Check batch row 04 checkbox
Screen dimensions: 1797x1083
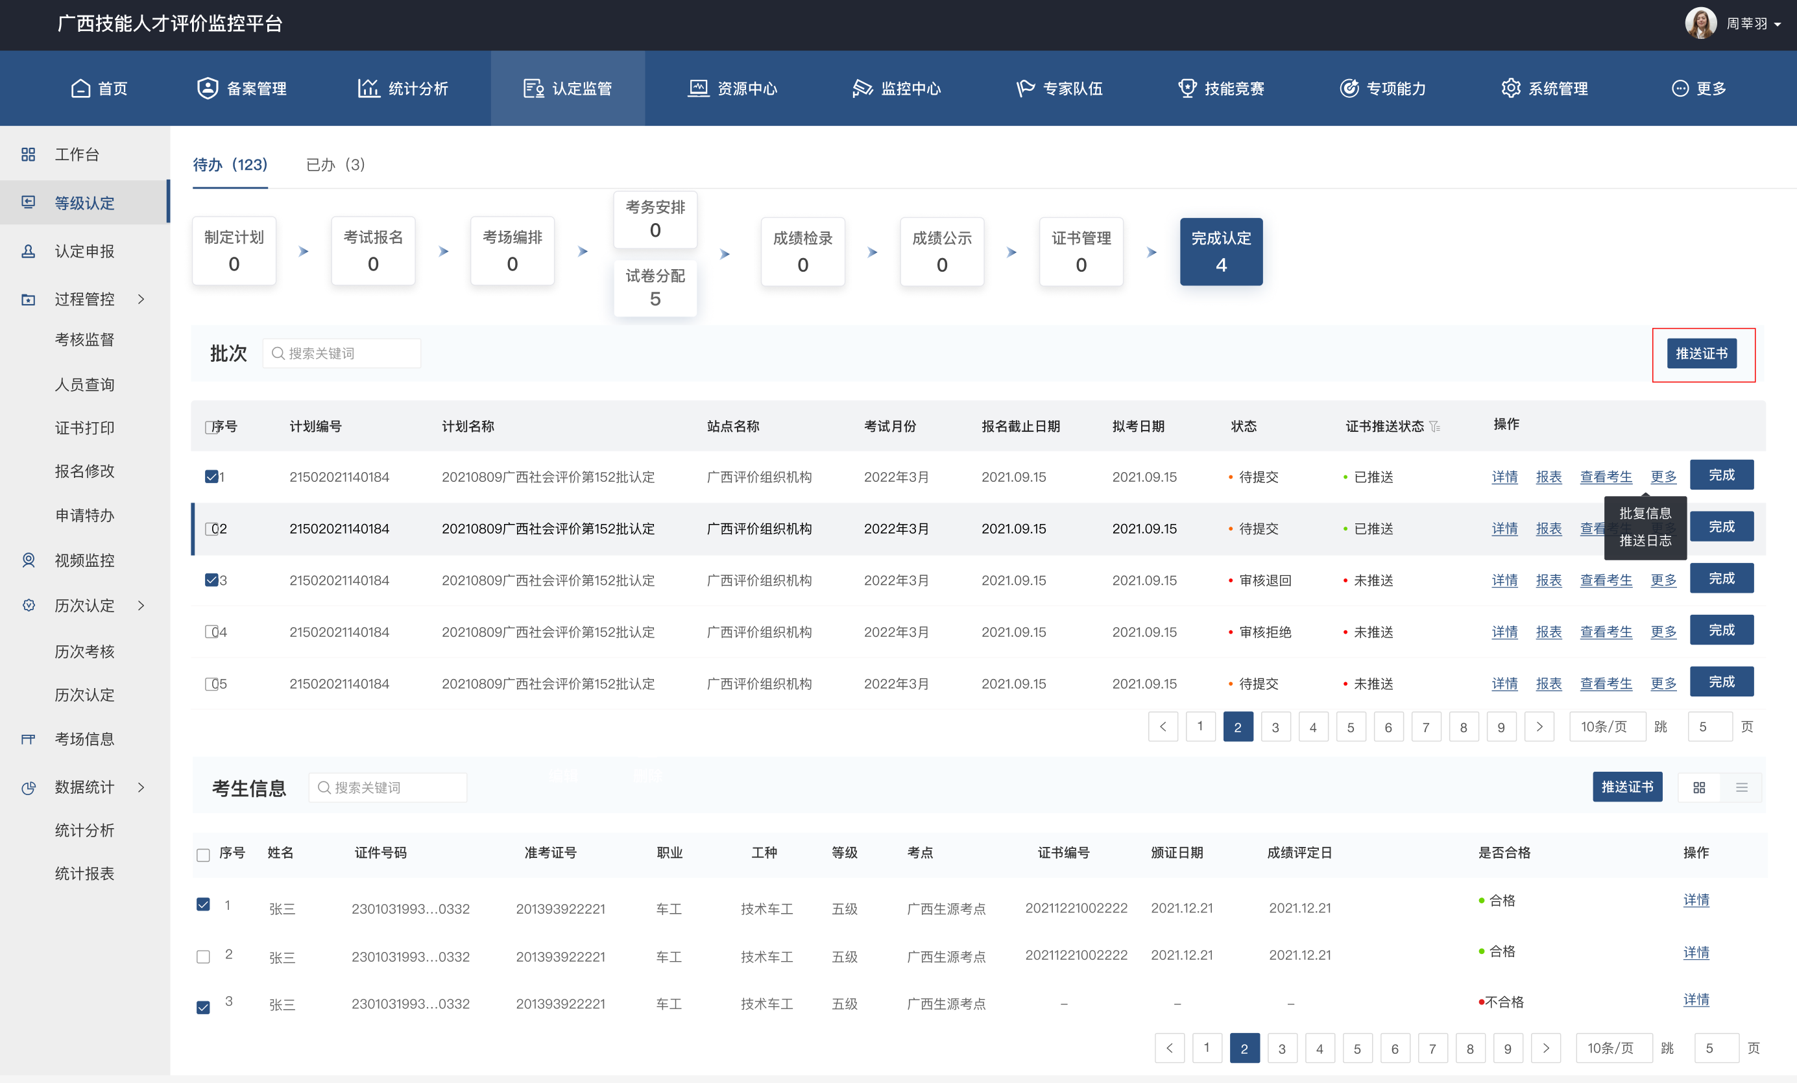(x=211, y=632)
